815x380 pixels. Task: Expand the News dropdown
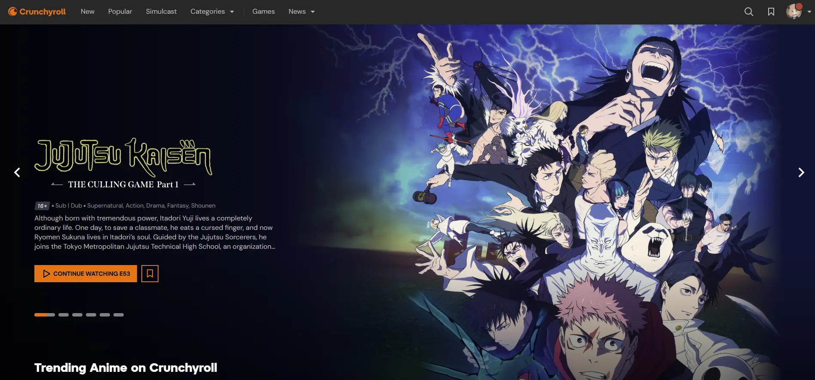(302, 12)
